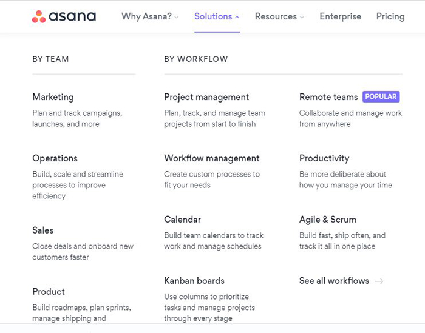The height and width of the screenshot is (333, 425).
Task: Open Kanban boards workflow
Action: click(194, 281)
